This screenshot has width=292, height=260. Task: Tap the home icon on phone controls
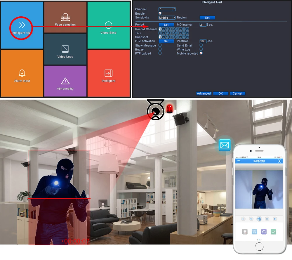[x=259, y=219]
